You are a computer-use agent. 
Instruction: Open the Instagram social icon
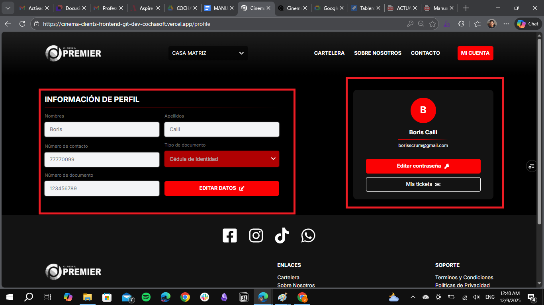click(x=256, y=236)
